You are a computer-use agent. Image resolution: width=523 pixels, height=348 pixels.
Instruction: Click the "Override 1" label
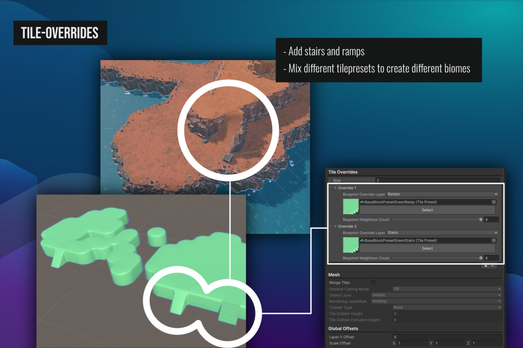pyautogui.click(x=347, y=188)
